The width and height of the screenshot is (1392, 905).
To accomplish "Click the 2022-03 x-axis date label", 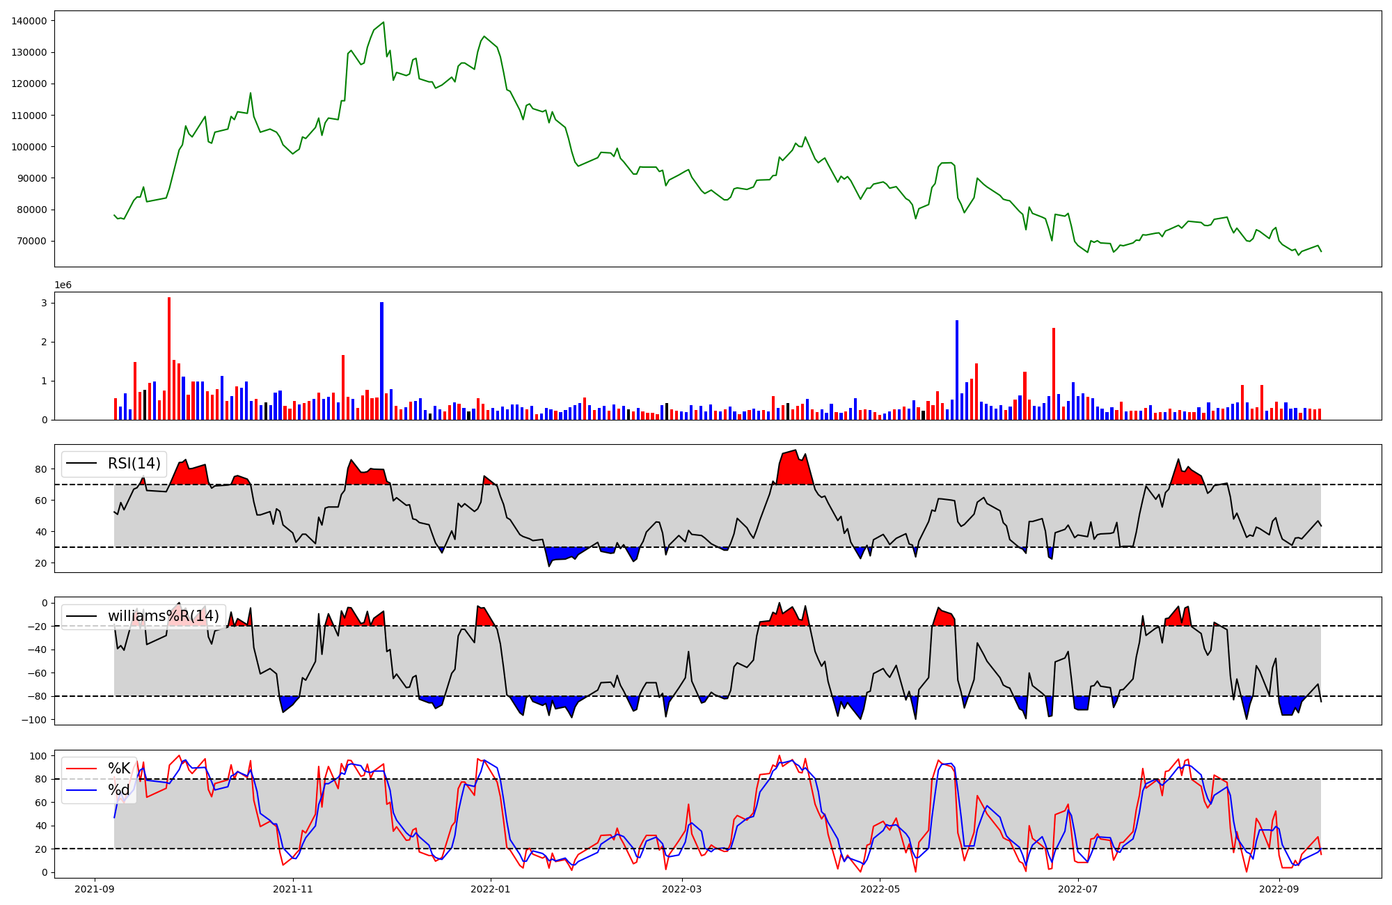I will click(682, 889).
